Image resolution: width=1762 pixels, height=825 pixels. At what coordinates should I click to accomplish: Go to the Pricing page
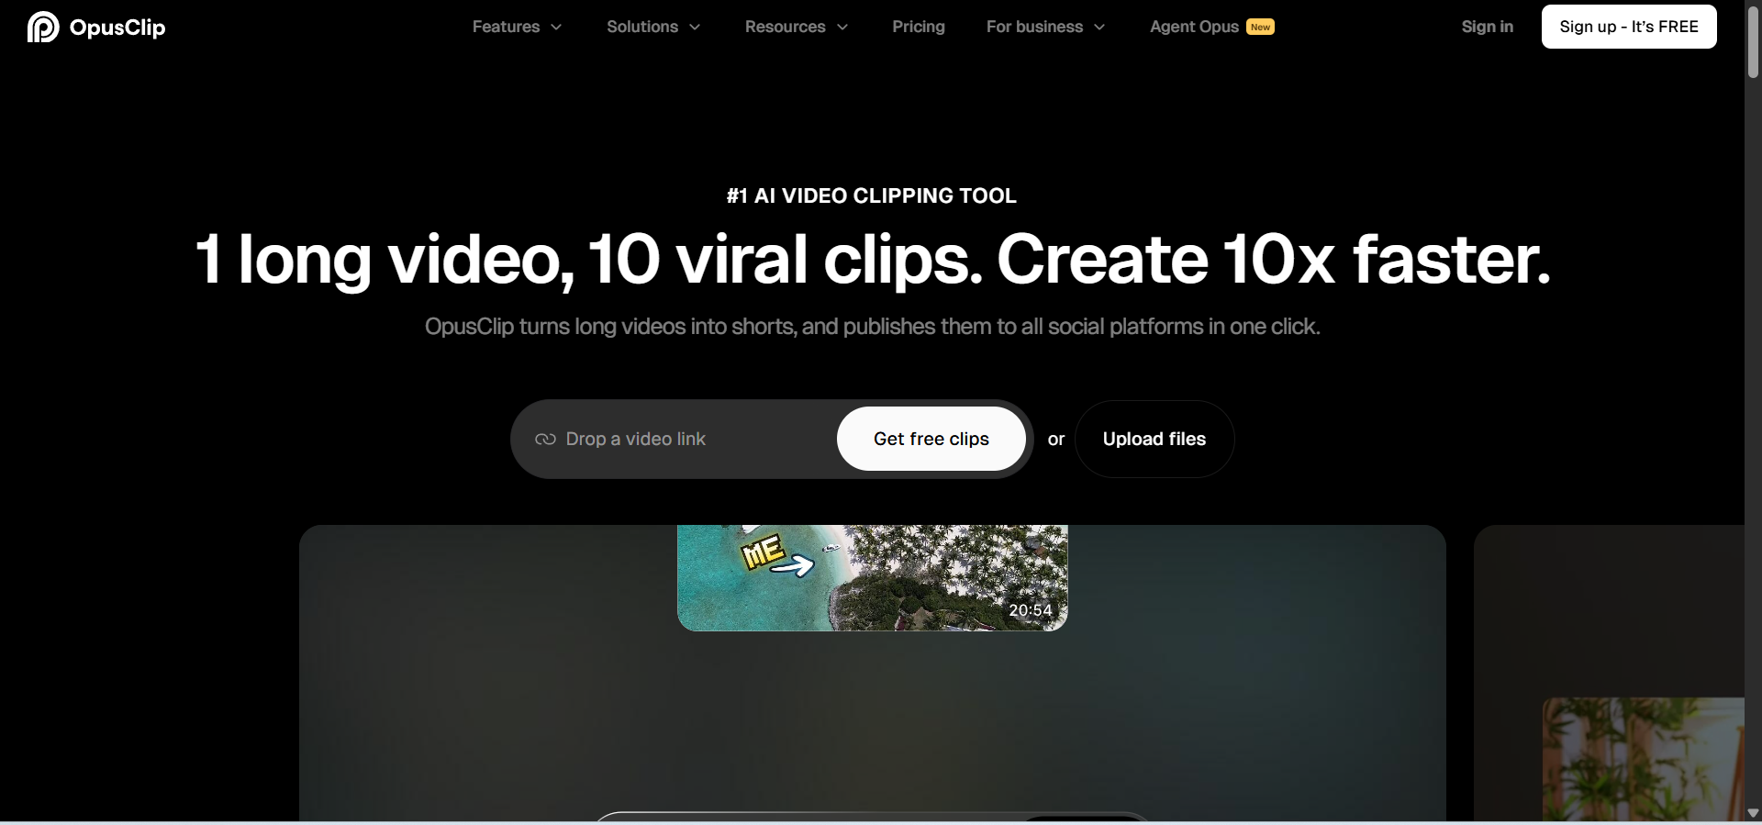pyautogui.click(x=919, y=27)
